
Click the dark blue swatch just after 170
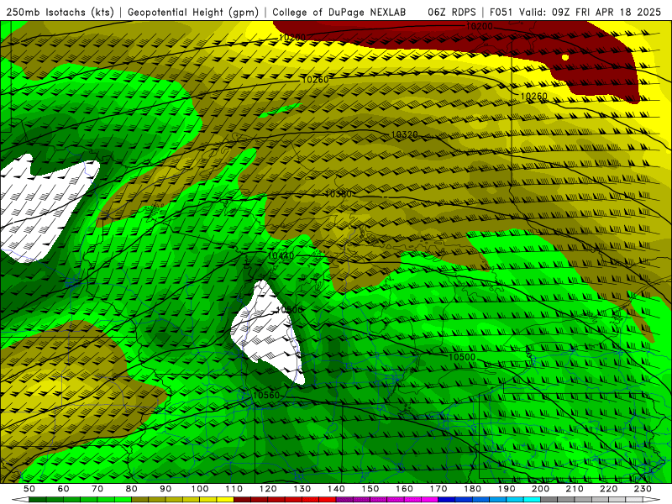447,499
